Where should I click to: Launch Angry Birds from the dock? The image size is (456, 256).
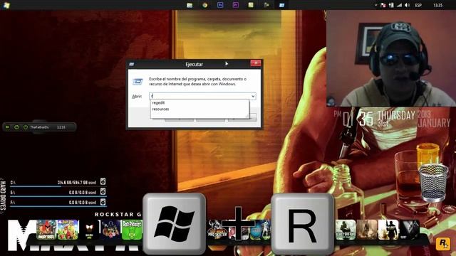point(46,230)
